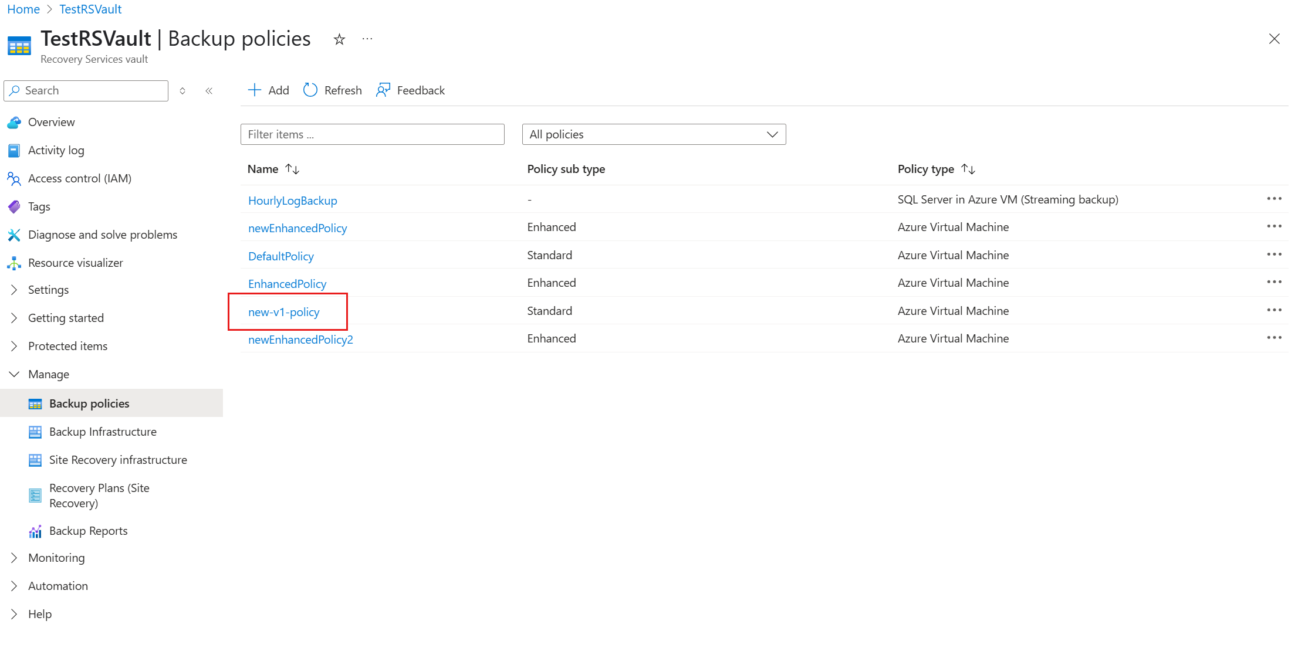Expand the Automation section

(x=14, y=586)
